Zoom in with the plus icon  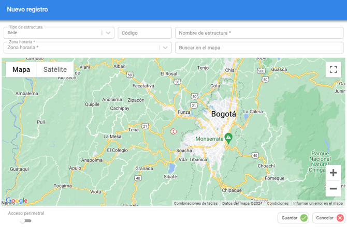(333, 173)
